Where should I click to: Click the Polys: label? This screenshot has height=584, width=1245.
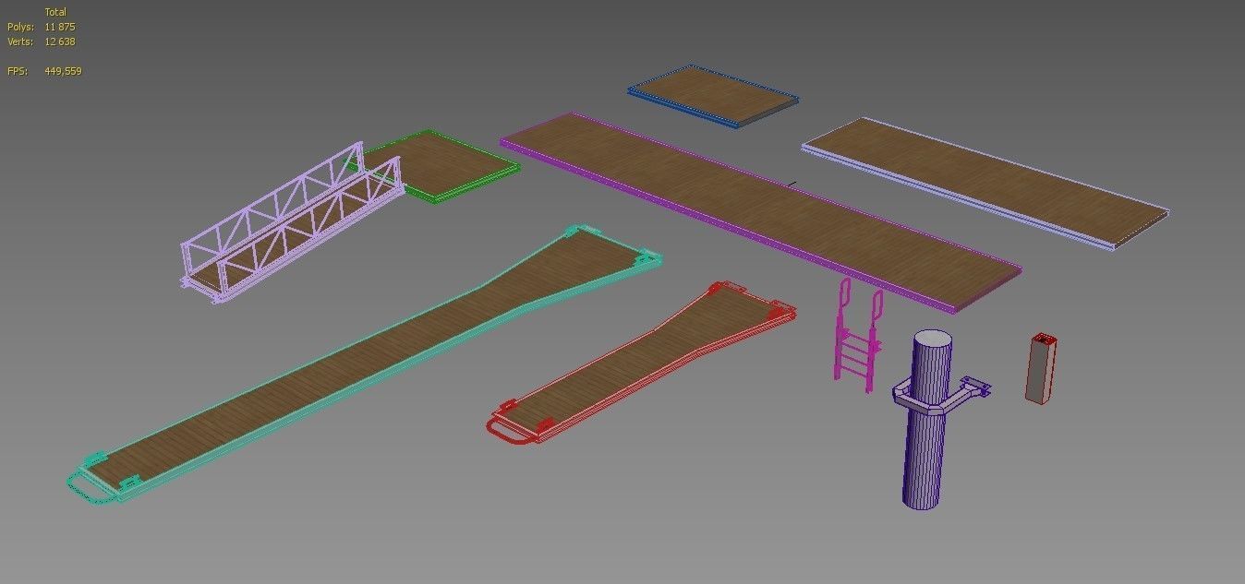(x=20, y=27)
